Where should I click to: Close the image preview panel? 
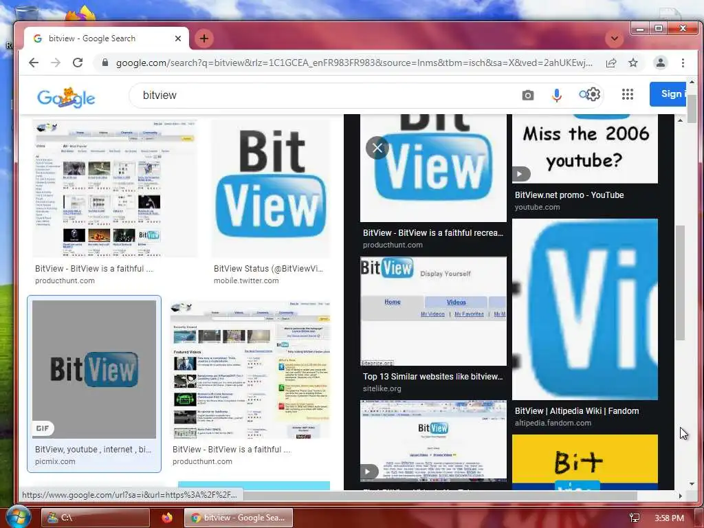click(377, 147)
